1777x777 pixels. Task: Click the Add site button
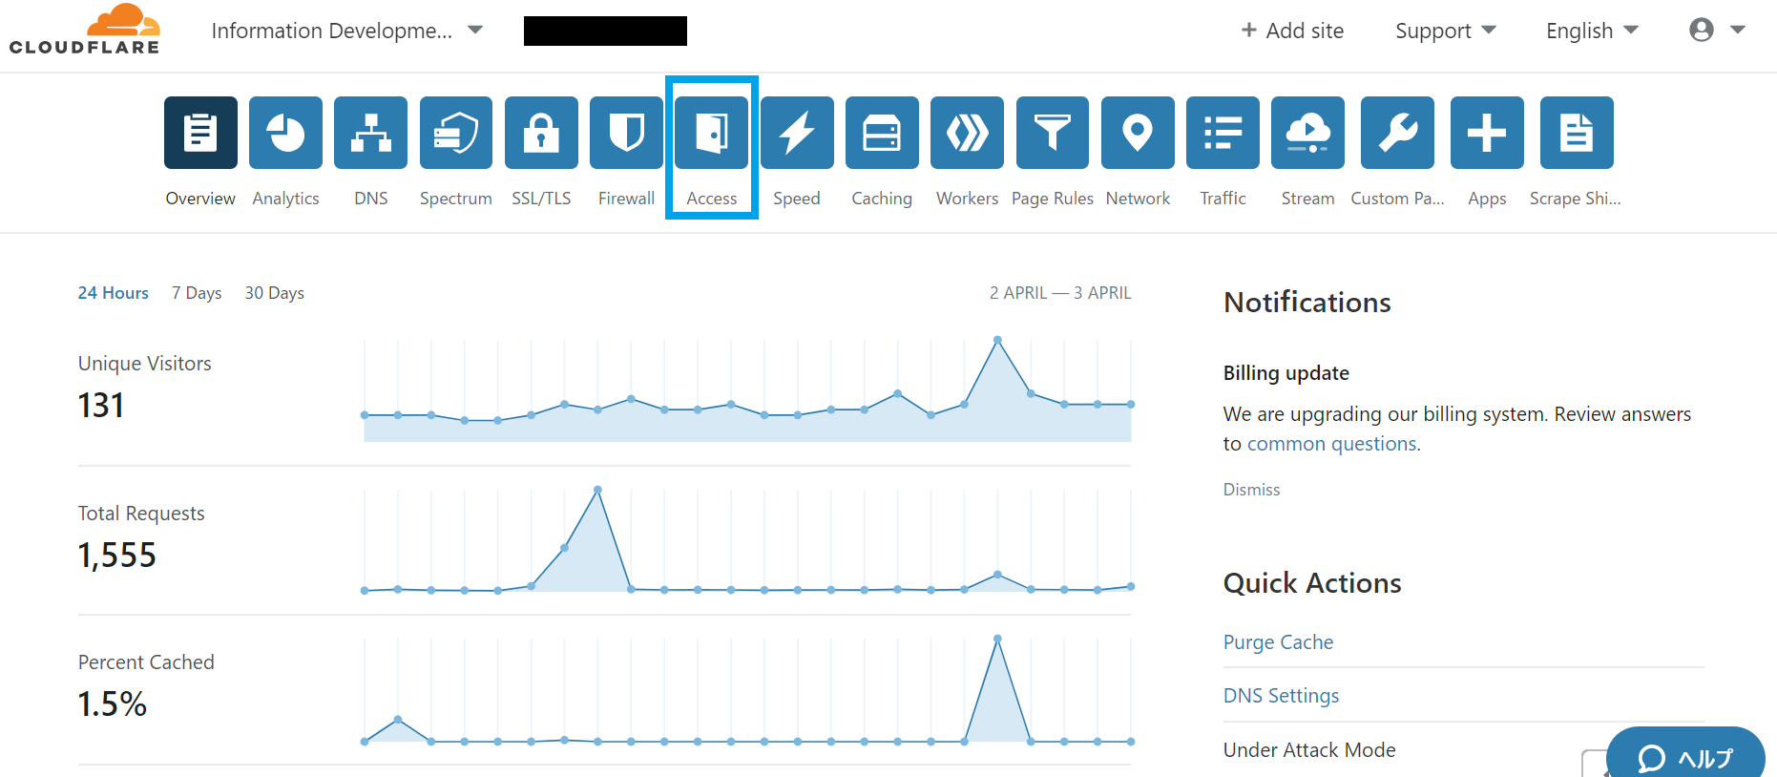coord(1292,31)
